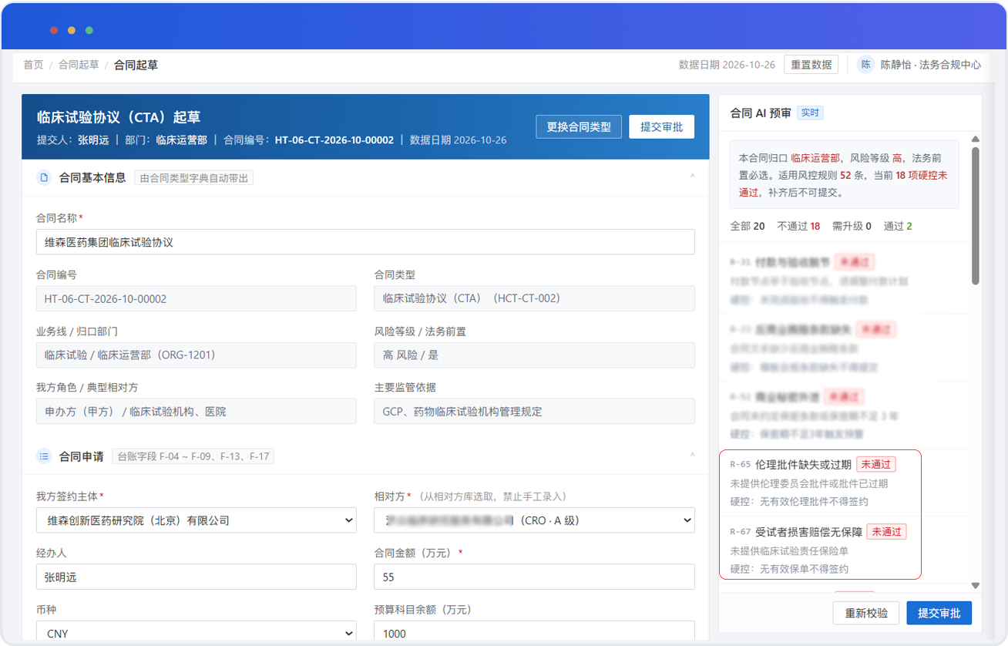Click the 未通过 tag on R-65
This screenshot has height=646, width=1008.
(x=876, y=464)
